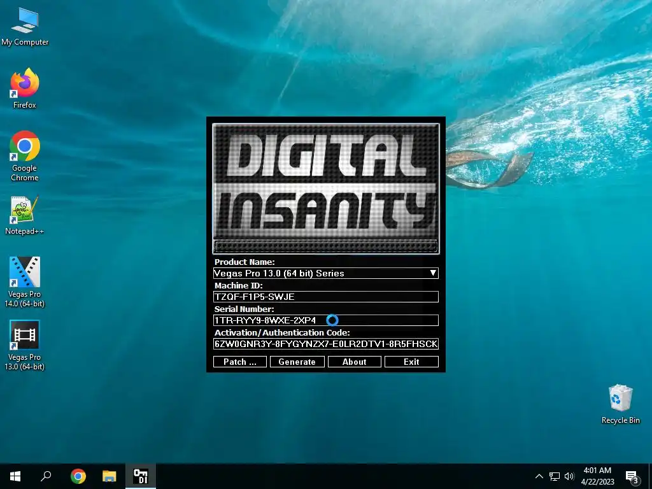Open the network status tray icon
652x489 pixels.
click(x=555, y=476)
